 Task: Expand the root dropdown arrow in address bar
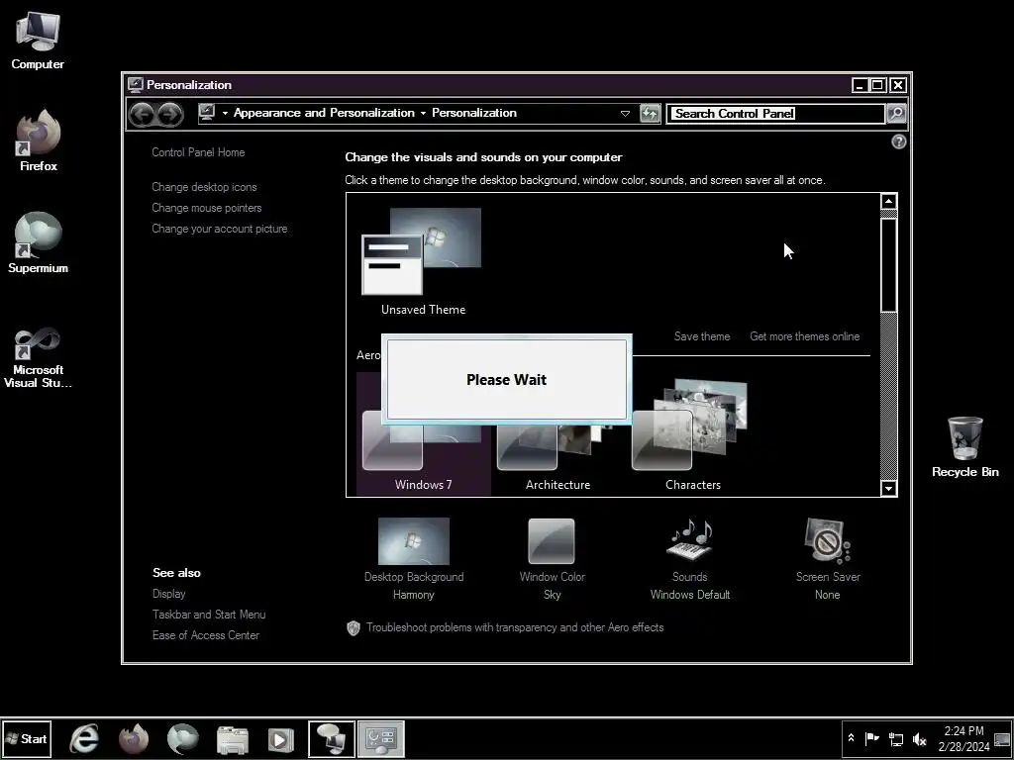[x=225, y=113]
